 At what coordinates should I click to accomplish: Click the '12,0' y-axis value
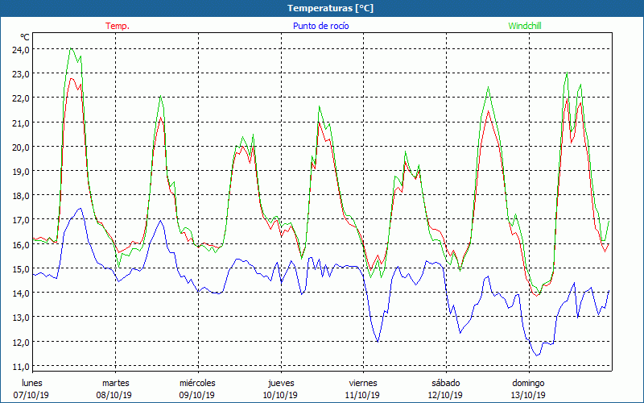click(x=21, y=342)
